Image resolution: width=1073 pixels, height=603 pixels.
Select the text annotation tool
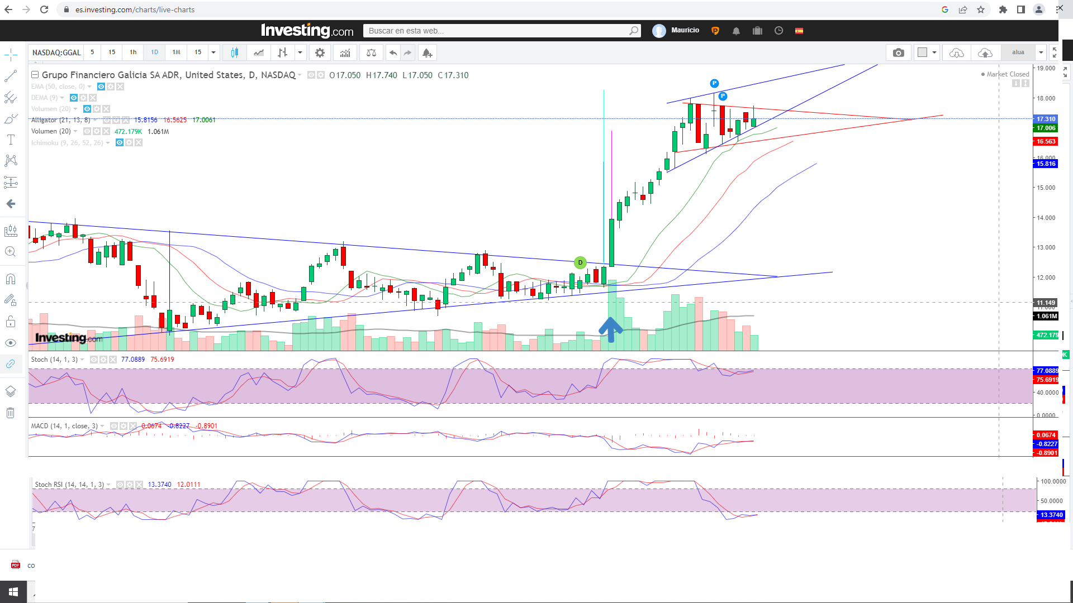pos(11,140)
